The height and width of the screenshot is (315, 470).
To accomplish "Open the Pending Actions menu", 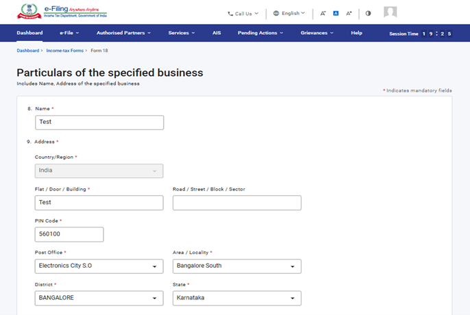I will click(260, 33).
